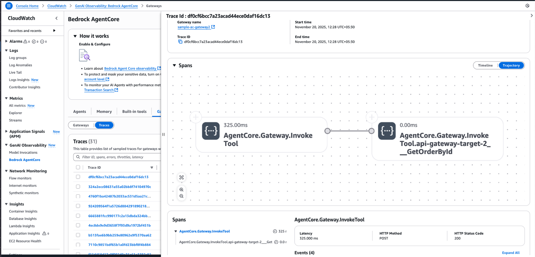Tick the select-all checkbox in the Traces table header
Image resolution: width=535 pixels, height=257 pixels.
click(x=78, y=168)
